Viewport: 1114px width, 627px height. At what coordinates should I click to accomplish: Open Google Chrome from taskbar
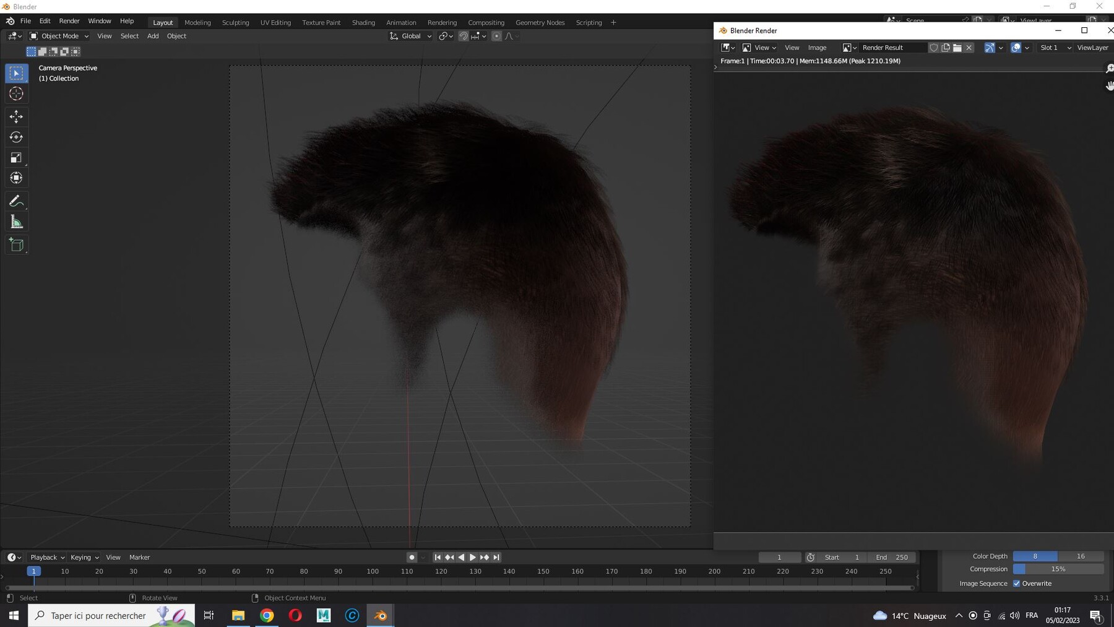point(267,615)
